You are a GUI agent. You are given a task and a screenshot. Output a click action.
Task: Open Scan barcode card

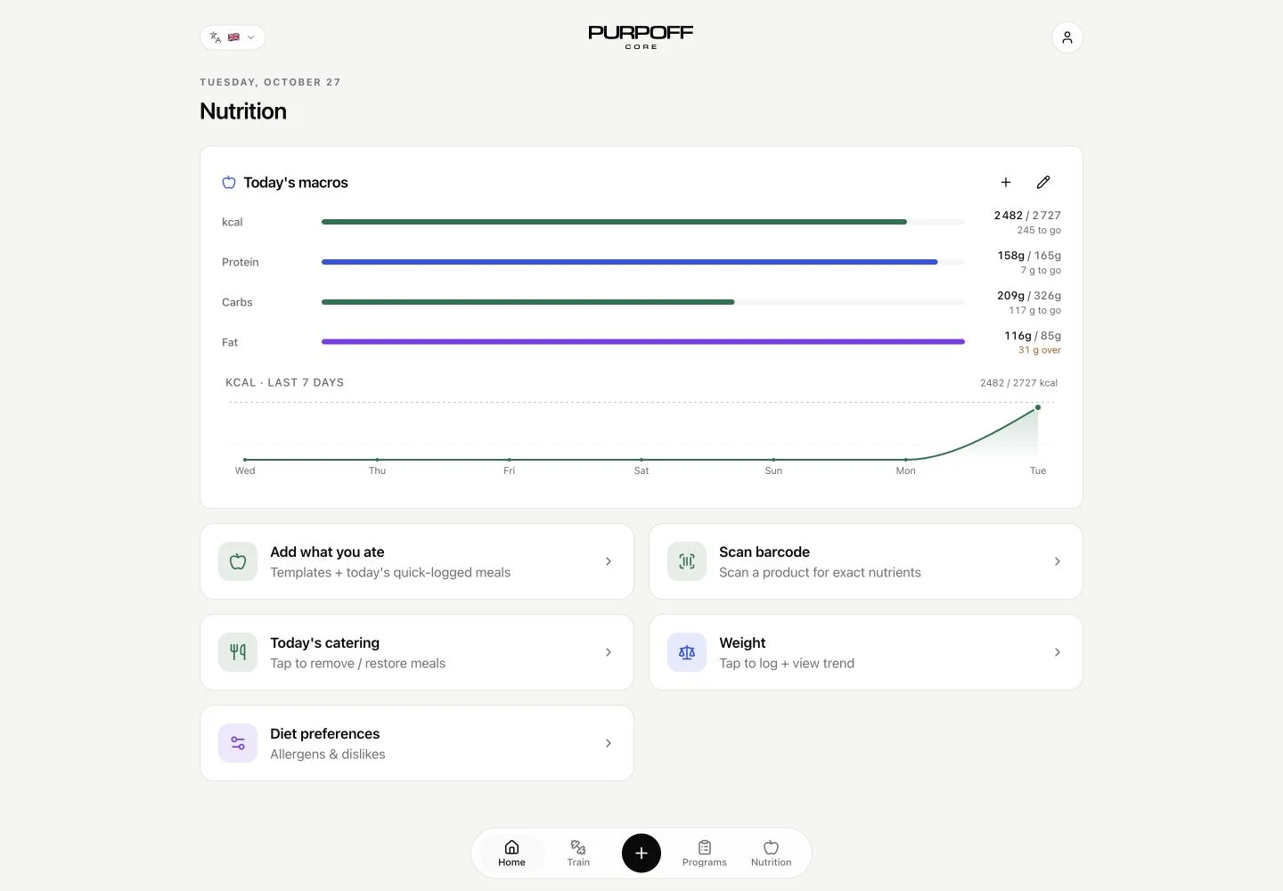(866, 561)
